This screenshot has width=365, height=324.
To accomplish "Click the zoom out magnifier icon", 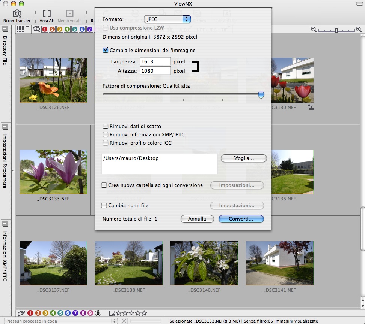I will (314, 30).
